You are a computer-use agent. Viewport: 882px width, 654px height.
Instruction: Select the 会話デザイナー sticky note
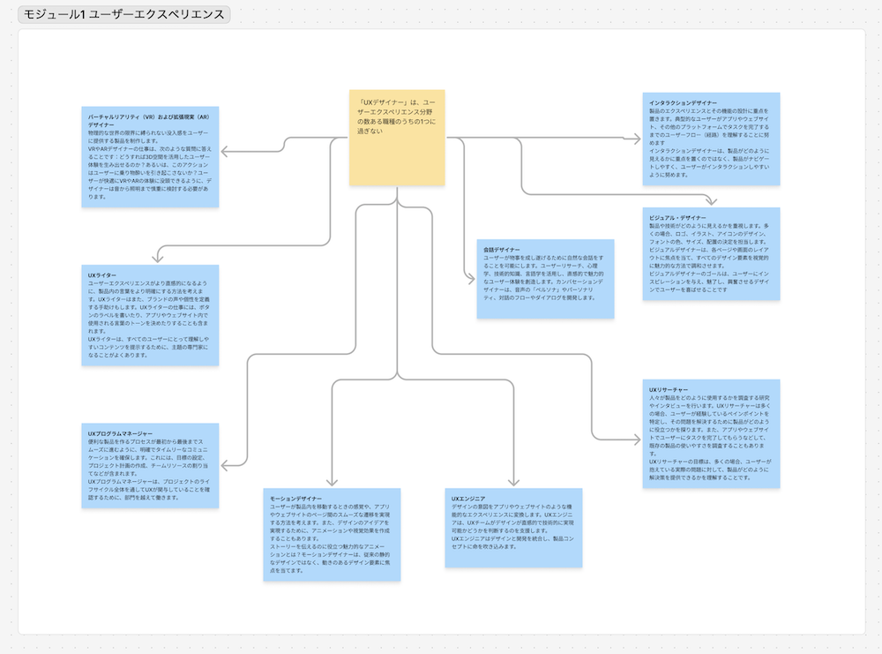pos(544,279)
